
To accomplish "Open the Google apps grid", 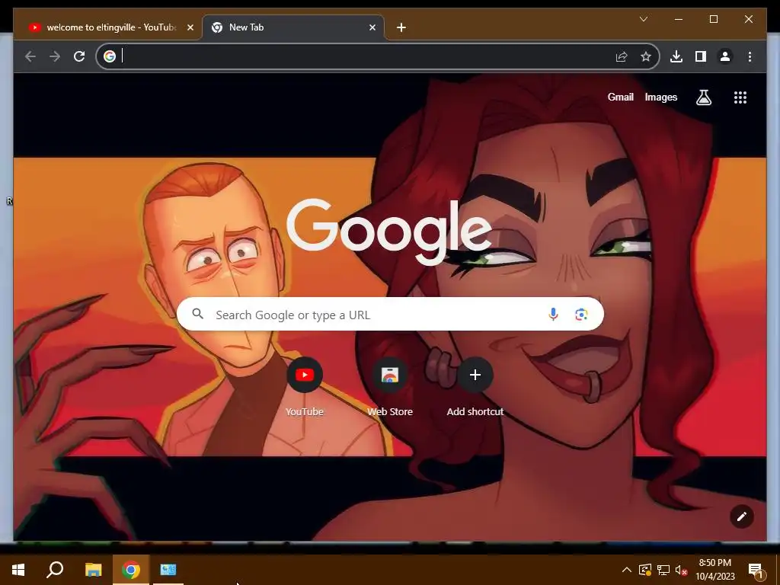I will tap(740, 97).
